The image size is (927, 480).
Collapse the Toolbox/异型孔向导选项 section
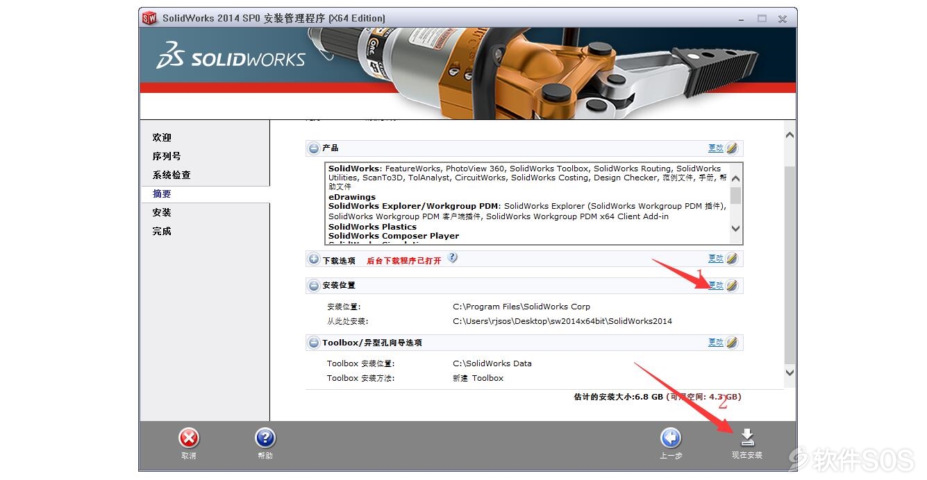[314, 343]
